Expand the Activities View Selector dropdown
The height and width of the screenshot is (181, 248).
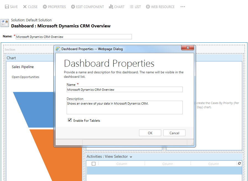tap(131, 157)
